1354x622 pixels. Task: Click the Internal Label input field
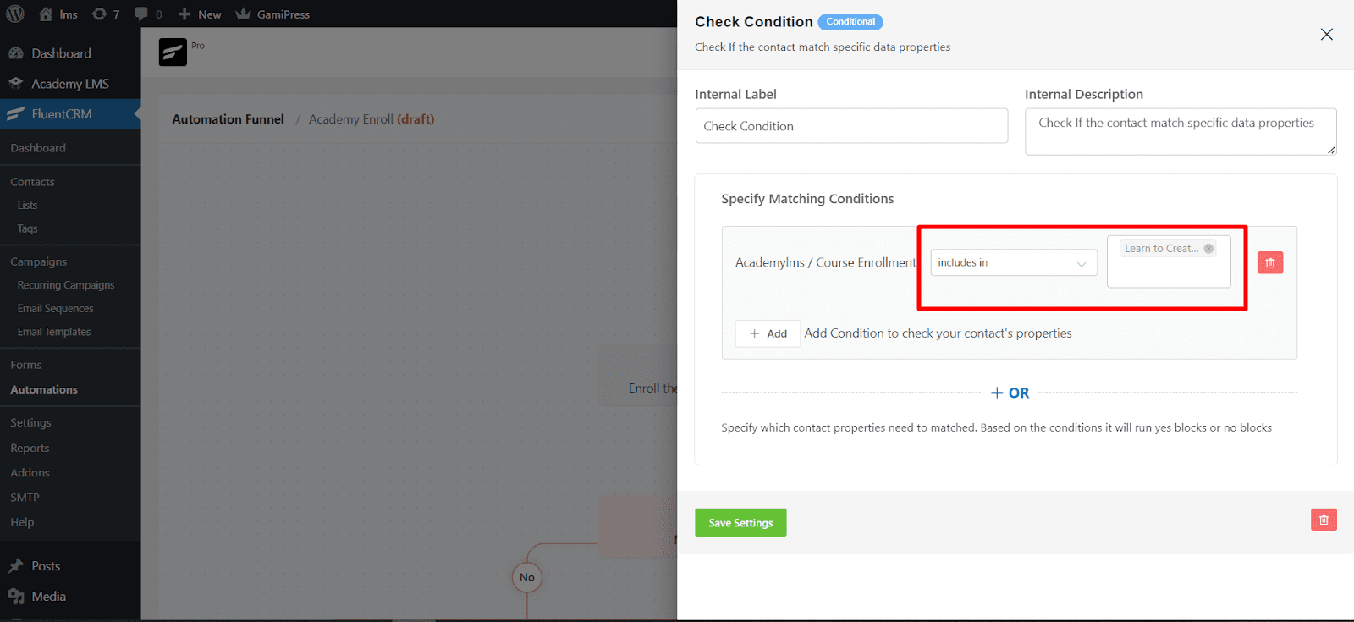(850, 125)
